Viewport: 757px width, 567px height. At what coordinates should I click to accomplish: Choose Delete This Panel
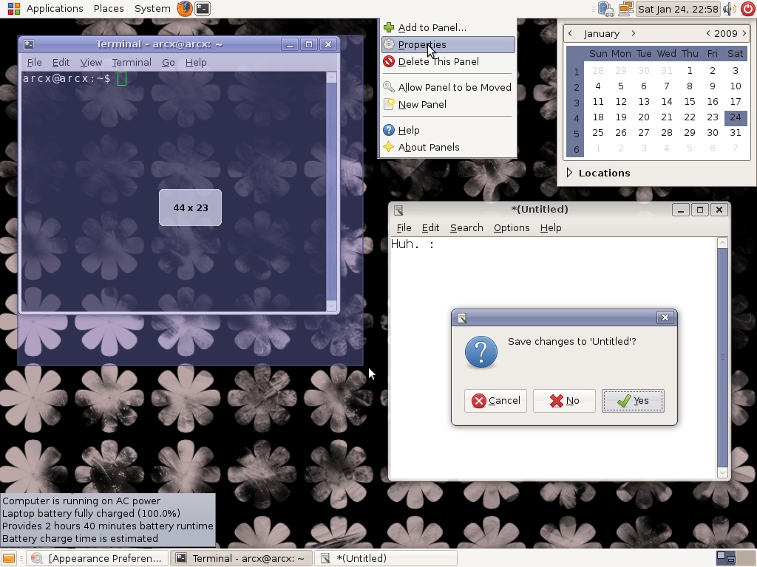pos(449,62)
